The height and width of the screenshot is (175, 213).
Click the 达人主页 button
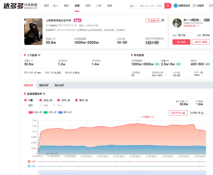tap(181, 42)
